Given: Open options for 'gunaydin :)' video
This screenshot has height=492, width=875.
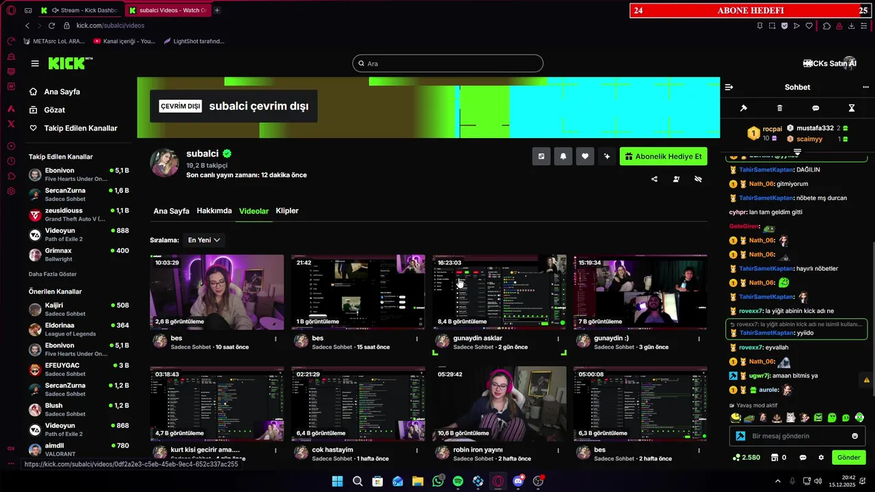Looking at the screenshot, I should (699, 339).
